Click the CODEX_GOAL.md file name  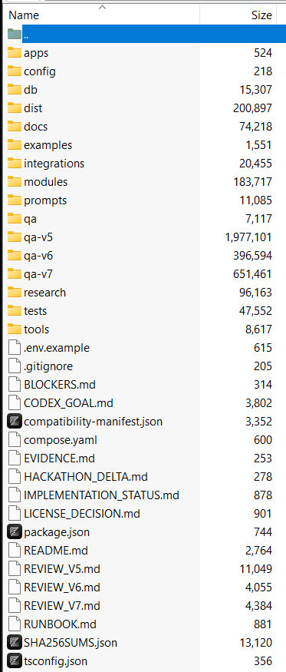click(x=68, y=403)
